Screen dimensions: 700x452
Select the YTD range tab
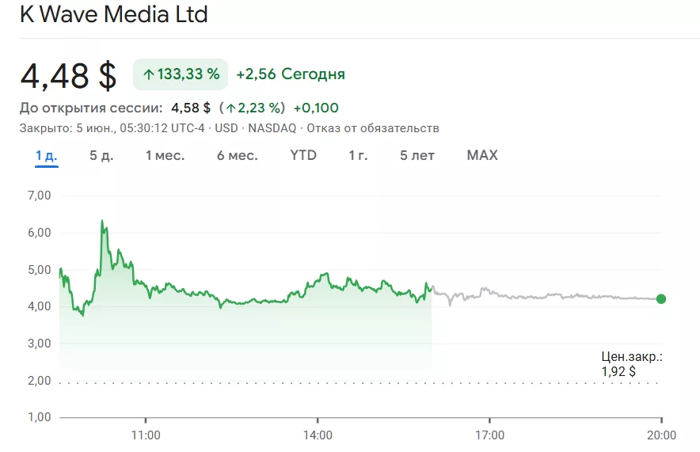(303, 155)
